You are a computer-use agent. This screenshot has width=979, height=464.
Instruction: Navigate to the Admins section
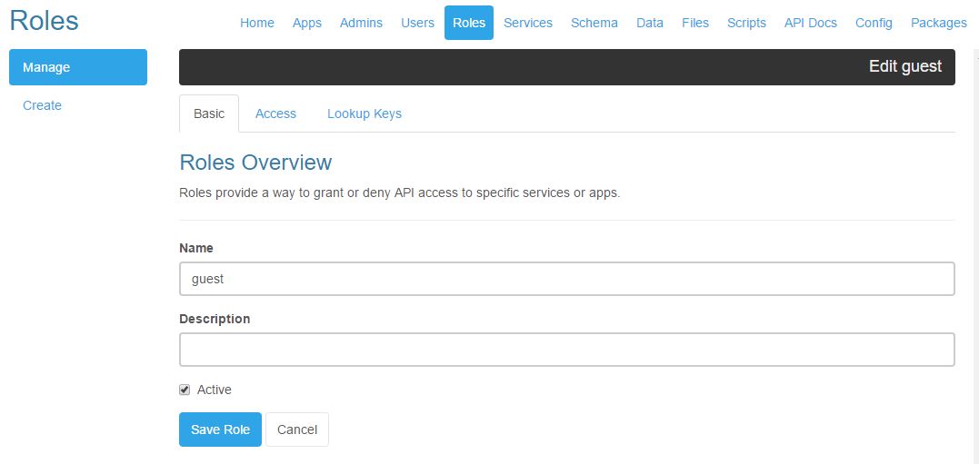(x=361, y=23)
